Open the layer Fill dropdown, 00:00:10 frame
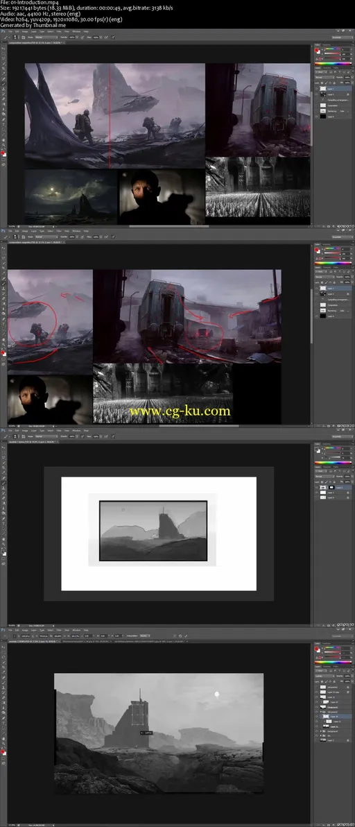 352,83
